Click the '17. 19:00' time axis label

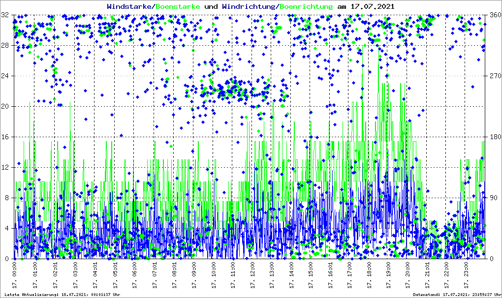pos(388,275)
